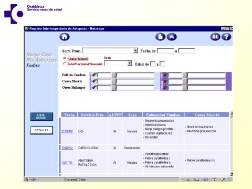Image resolution: width=252 pixels, height=189 pixels.
Task: Select the Adulto/Infantil radio button
Action: coord(65,58)
